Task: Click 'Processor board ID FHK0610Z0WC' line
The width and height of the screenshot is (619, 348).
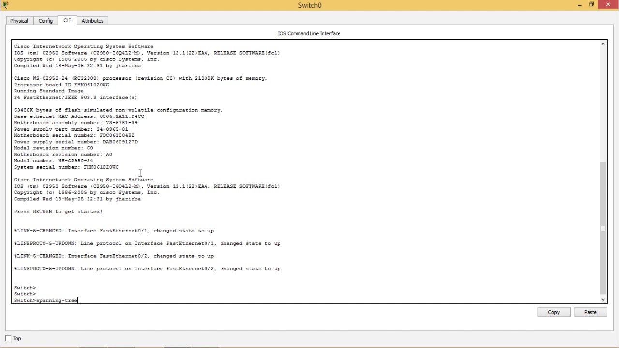Action: click(x=61, y=85)
